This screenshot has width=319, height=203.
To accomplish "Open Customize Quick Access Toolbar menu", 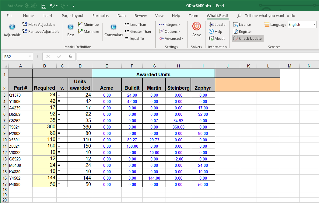I will click(x=73, y=6).
